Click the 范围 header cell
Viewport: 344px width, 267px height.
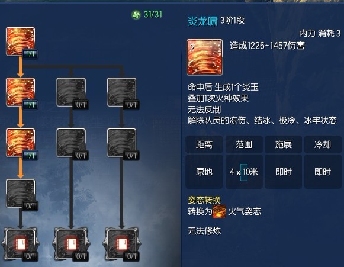click(x=244, y=144)
